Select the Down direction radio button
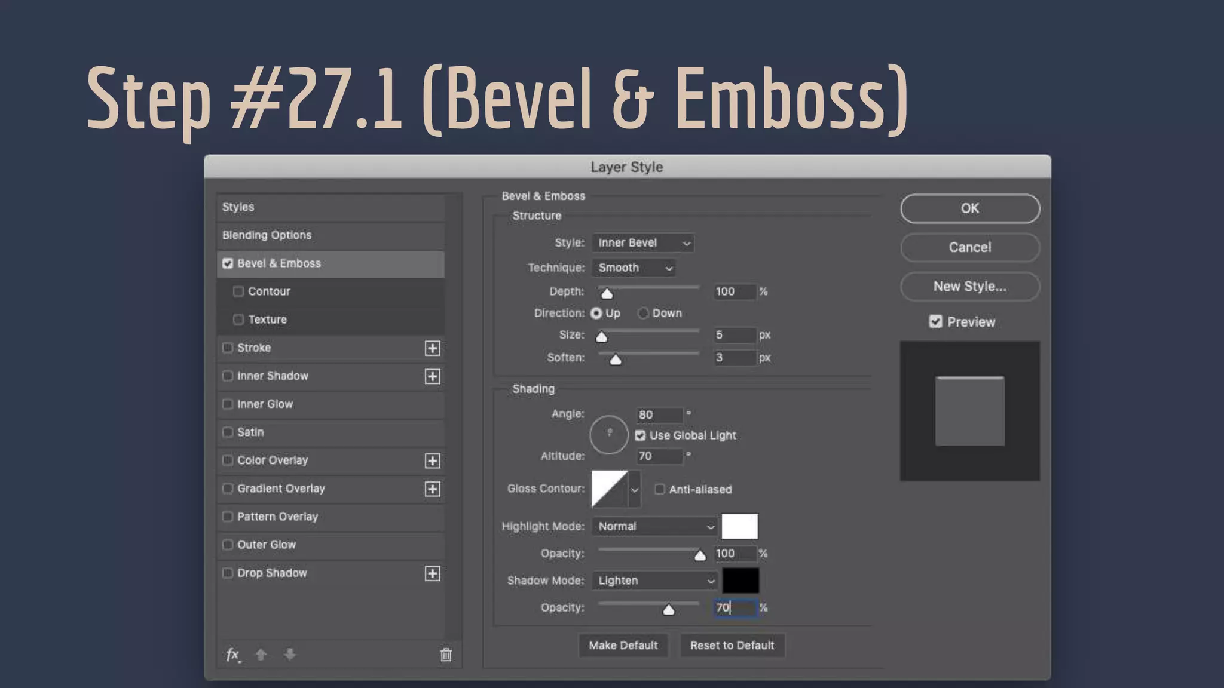 [x=643, y=313]
